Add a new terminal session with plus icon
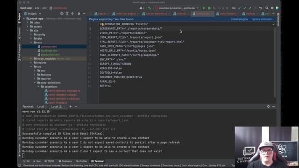The height and width of the screenshot is (168, 299). tap(71, 106)
